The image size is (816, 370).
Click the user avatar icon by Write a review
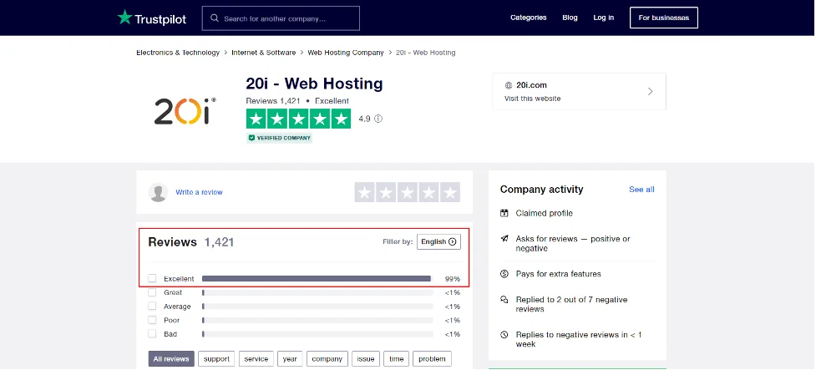point(158,193)
